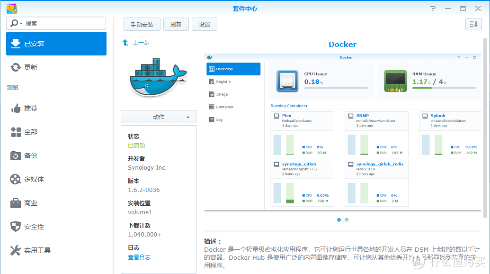Click the Package Center logo icon
490x274 pixels.
[x=12, y=9]
